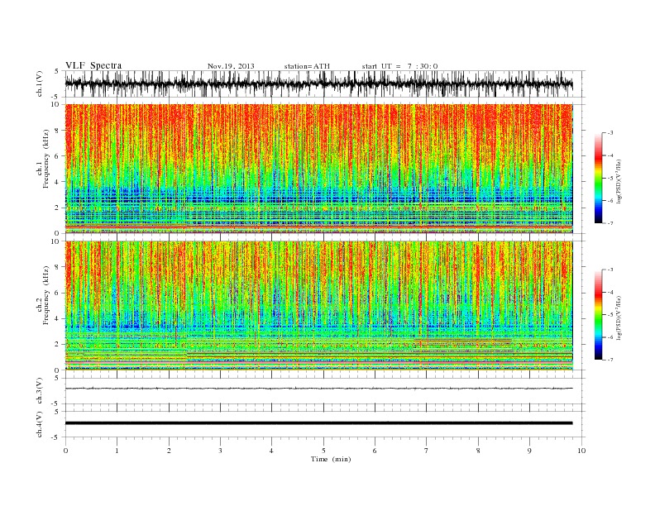Click the "1" tick on the time axis
655x506 pixels.
[117, 451]
